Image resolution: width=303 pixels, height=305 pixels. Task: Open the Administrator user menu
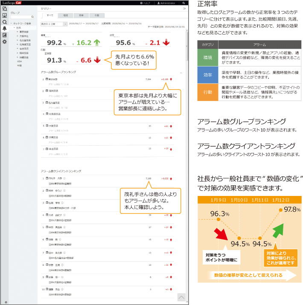(166, 3)
